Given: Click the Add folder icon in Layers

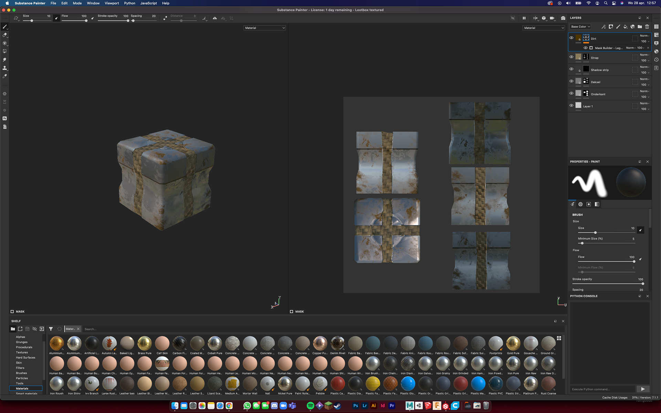Looking at the screenshot, I should tap(640, 27).
